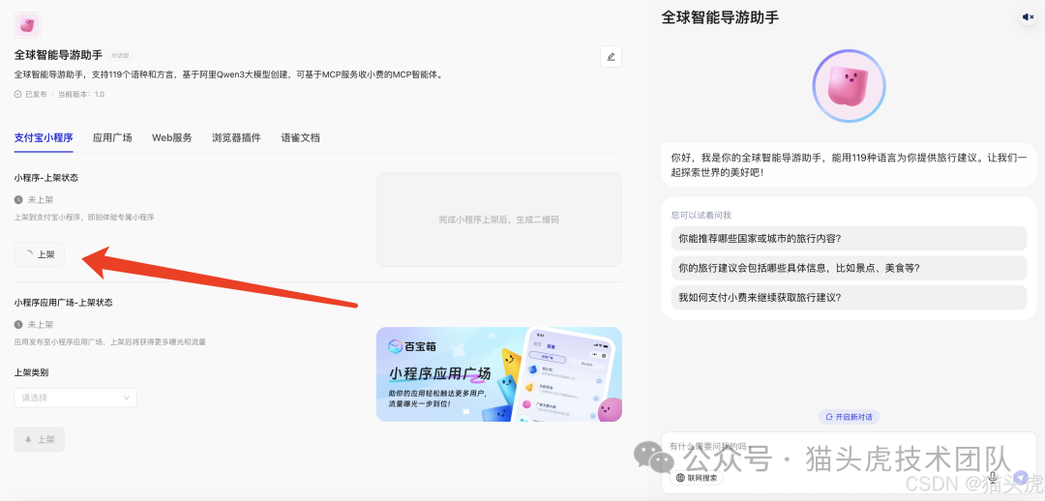
Task: Click the large assistant avatar in chat
Action: click(x=849, y=86)
